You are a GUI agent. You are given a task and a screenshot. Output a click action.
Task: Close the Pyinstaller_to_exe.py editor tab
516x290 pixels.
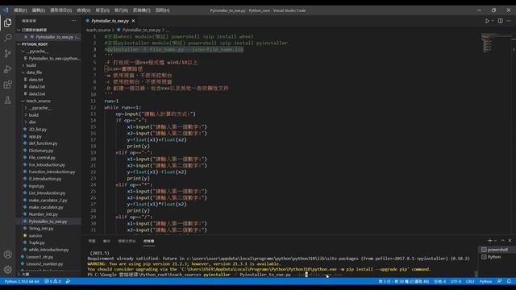click(133, 21)
